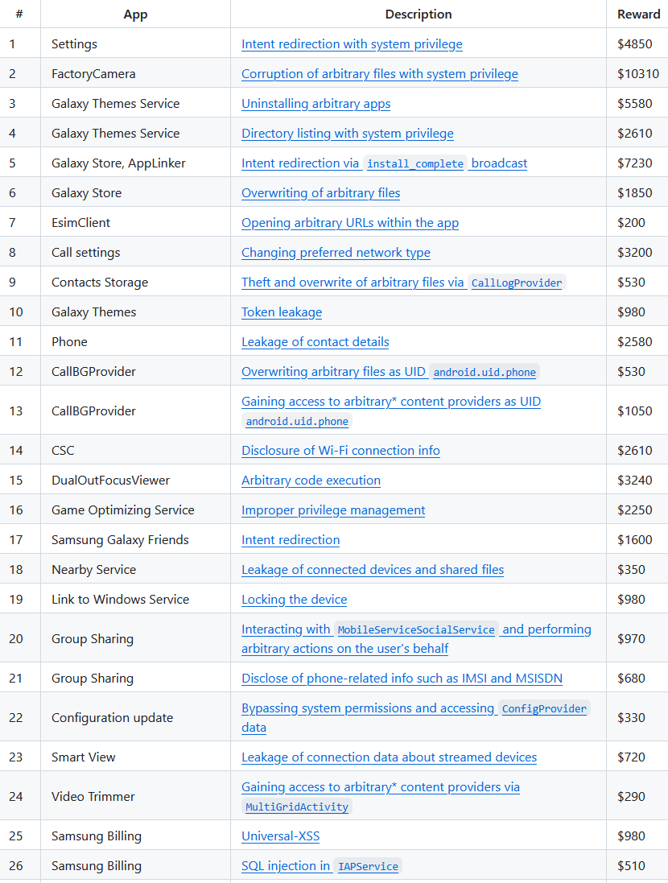The height and width of the screenshot is (883, 668).
Task: Click 'Intent redirection' link for Samsung Galaxy Friends
Action: tap(291, 540)
